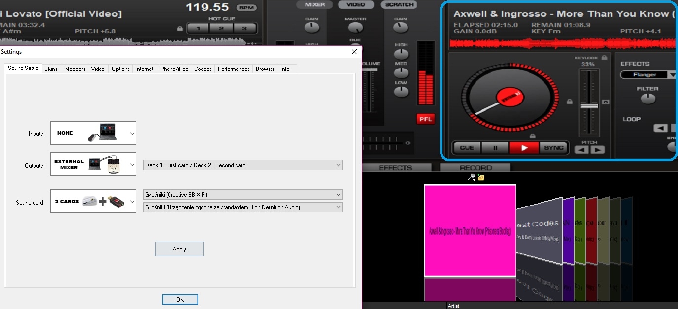Click the loop left arrow button
The image size is (678, 309).
pos(660,128)
